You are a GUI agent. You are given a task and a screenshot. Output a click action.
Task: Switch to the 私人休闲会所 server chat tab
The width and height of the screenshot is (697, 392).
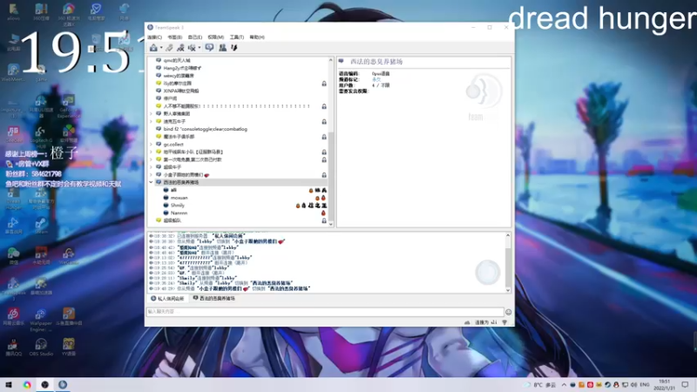click(x=167, y=299)
